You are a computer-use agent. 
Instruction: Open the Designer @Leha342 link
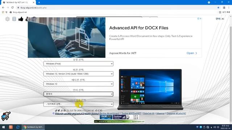tap(176, 113)
